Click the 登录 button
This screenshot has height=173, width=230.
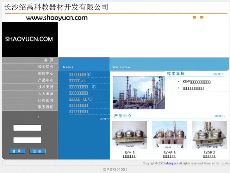17,151
